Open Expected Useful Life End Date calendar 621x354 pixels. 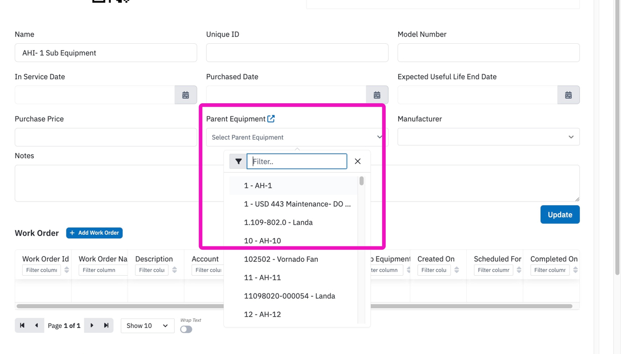click(x=568, y=95)
